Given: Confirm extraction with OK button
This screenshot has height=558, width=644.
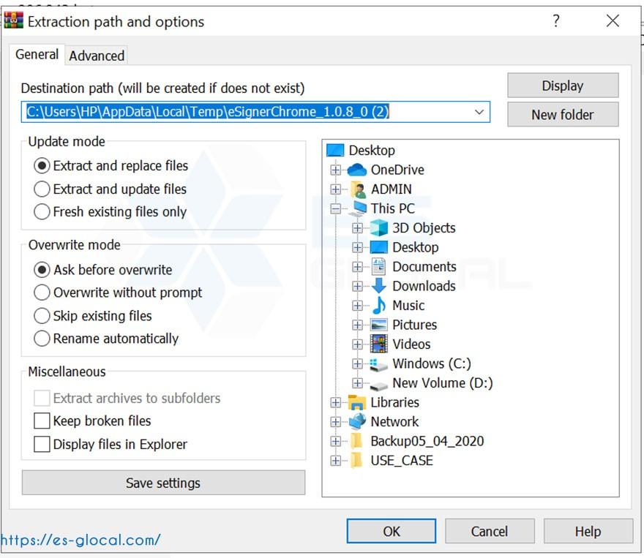Looking at the screenshot, I should (x=392, y=532).
